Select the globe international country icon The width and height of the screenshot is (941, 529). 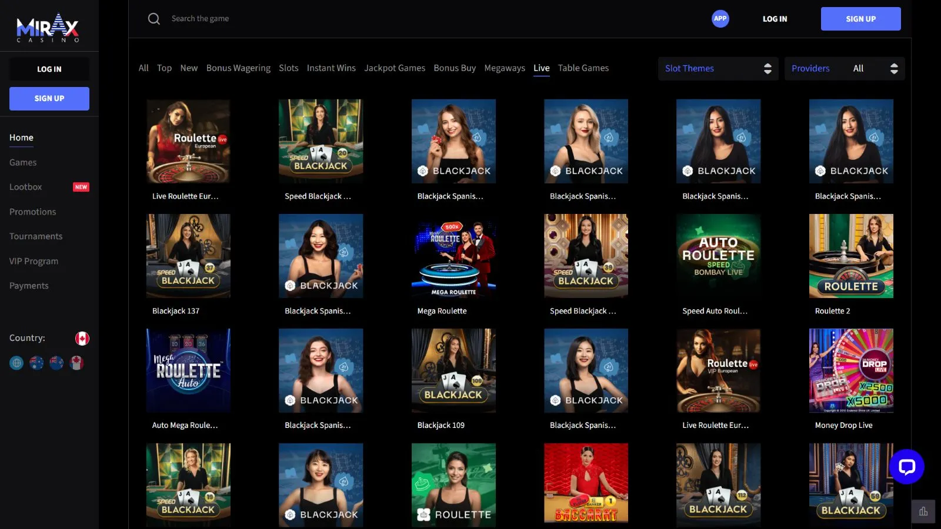point(16,363)
